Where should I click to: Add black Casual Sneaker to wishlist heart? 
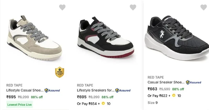pos(204,7)
